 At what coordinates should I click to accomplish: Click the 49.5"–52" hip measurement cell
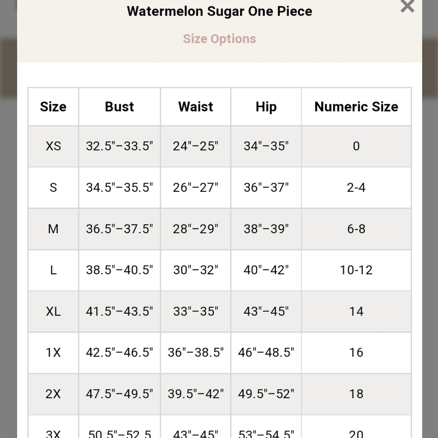266,394
